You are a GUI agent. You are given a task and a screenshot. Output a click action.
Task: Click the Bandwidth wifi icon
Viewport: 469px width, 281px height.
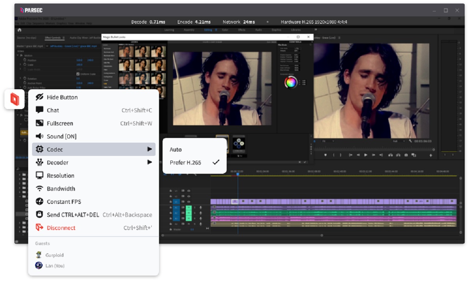pyautogui.click(x=39, y=189)
